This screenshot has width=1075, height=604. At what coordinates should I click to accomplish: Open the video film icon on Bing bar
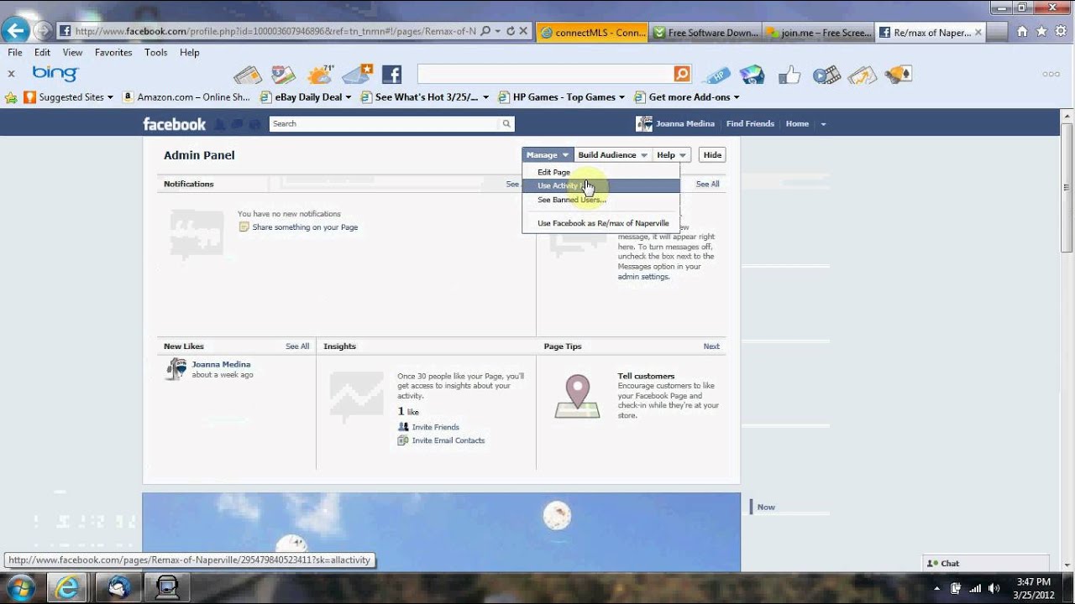826,75
